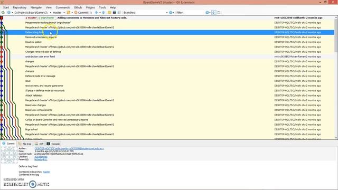
Task: Click the Commit (1) button
Action: tap(83, 13)
